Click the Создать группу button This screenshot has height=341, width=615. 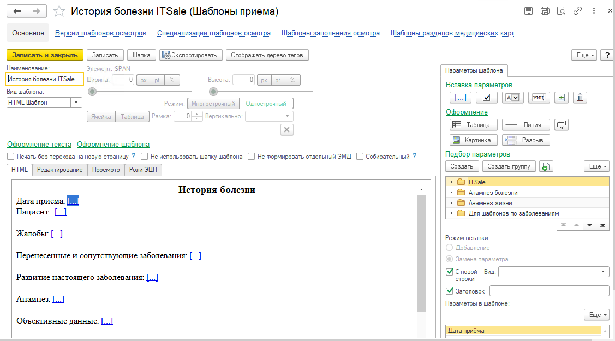click(x=509, y=166)
